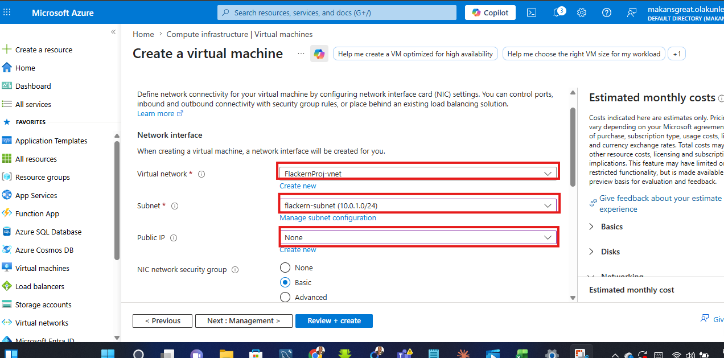
Task: Open Cloud Shell from the top bar
Action: point(532,13)
